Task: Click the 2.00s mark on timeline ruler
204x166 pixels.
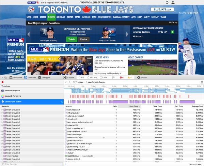Action: (104, 86)
